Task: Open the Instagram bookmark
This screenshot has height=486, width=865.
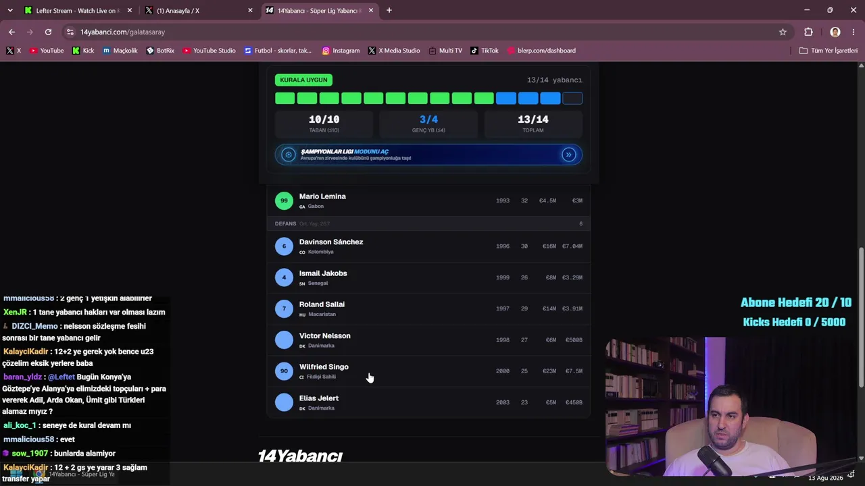Action: point(341,51)
